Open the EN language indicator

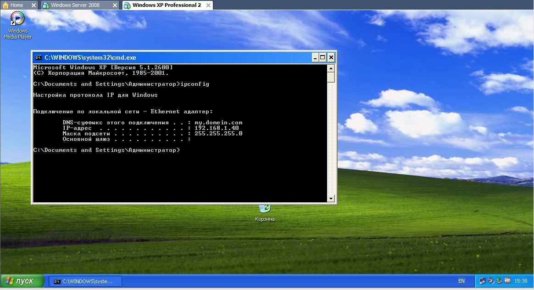[461, 281]
